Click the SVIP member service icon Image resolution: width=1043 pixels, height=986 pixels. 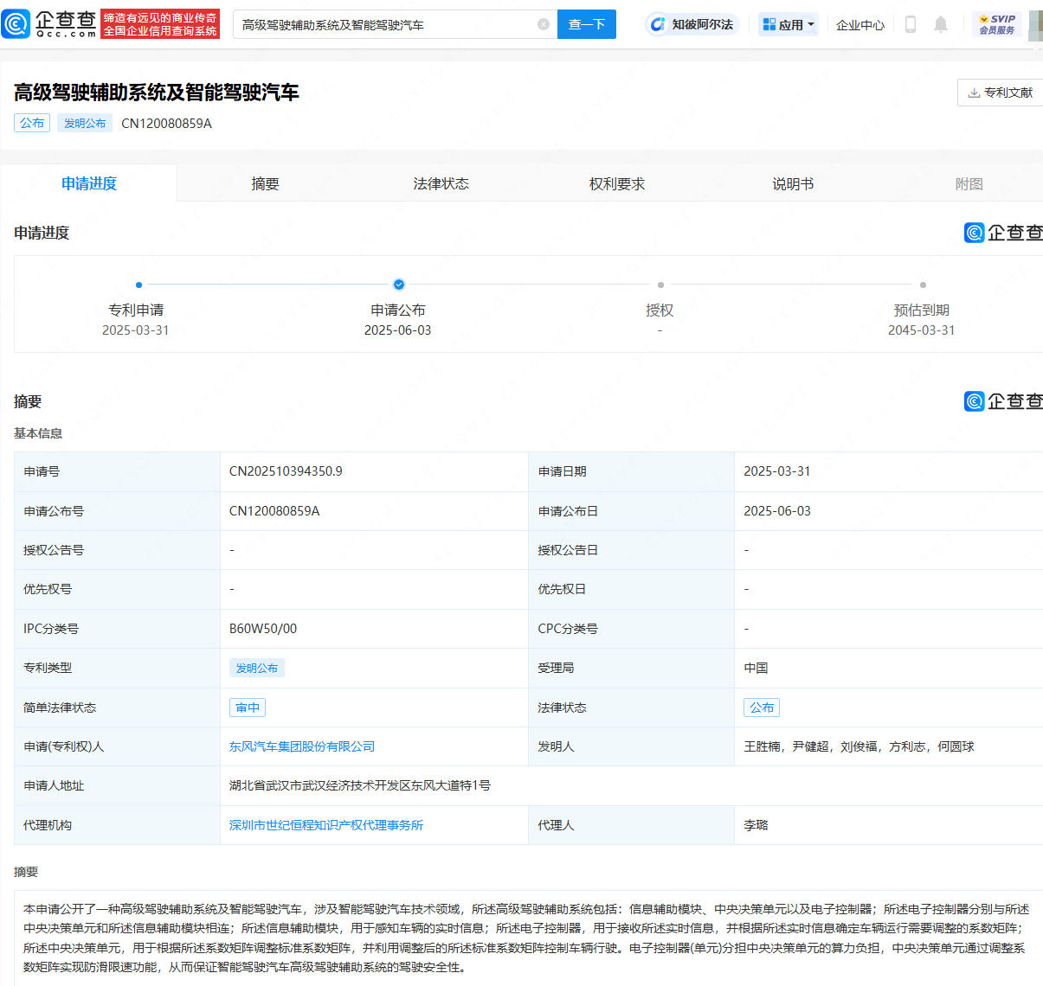click(x=997, y=24)
